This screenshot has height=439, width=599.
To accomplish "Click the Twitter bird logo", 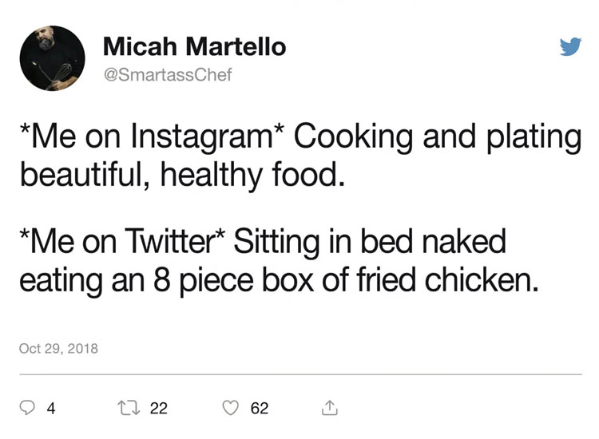I will click(570, 47).
